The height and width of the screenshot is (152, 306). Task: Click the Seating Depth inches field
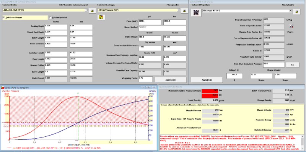pyautogui.click(x=56, y=27)
